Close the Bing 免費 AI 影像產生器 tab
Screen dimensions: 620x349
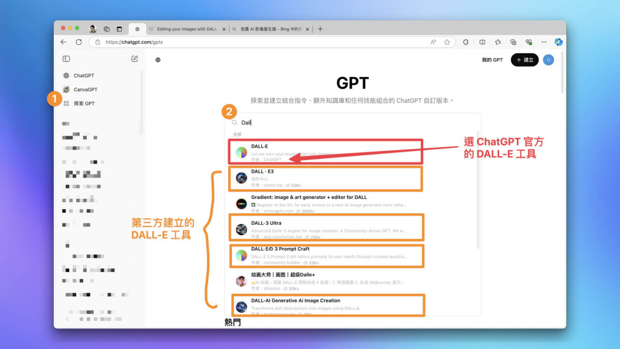click(x=308, y=29)
